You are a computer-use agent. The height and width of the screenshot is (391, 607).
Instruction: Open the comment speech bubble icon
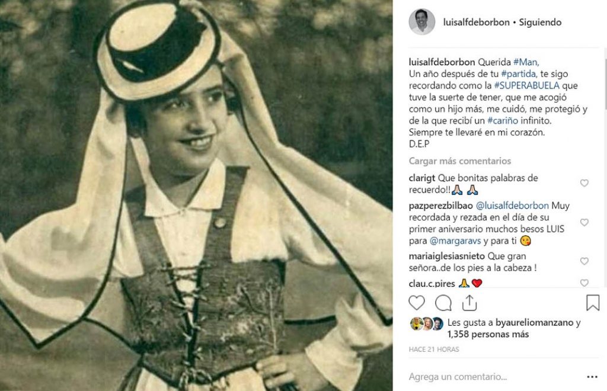coord(443,303)
